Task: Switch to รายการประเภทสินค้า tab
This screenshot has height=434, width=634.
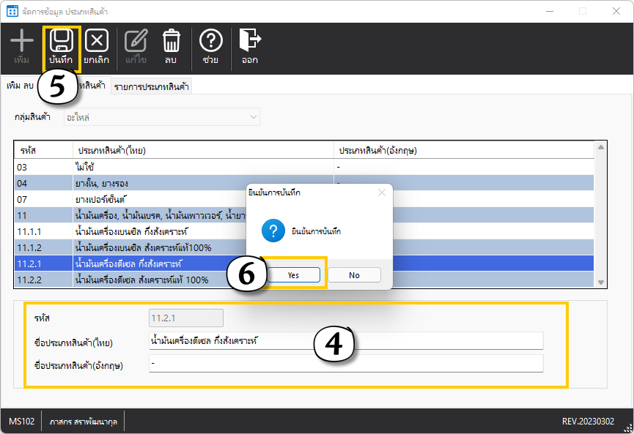Action: point(151,87)
